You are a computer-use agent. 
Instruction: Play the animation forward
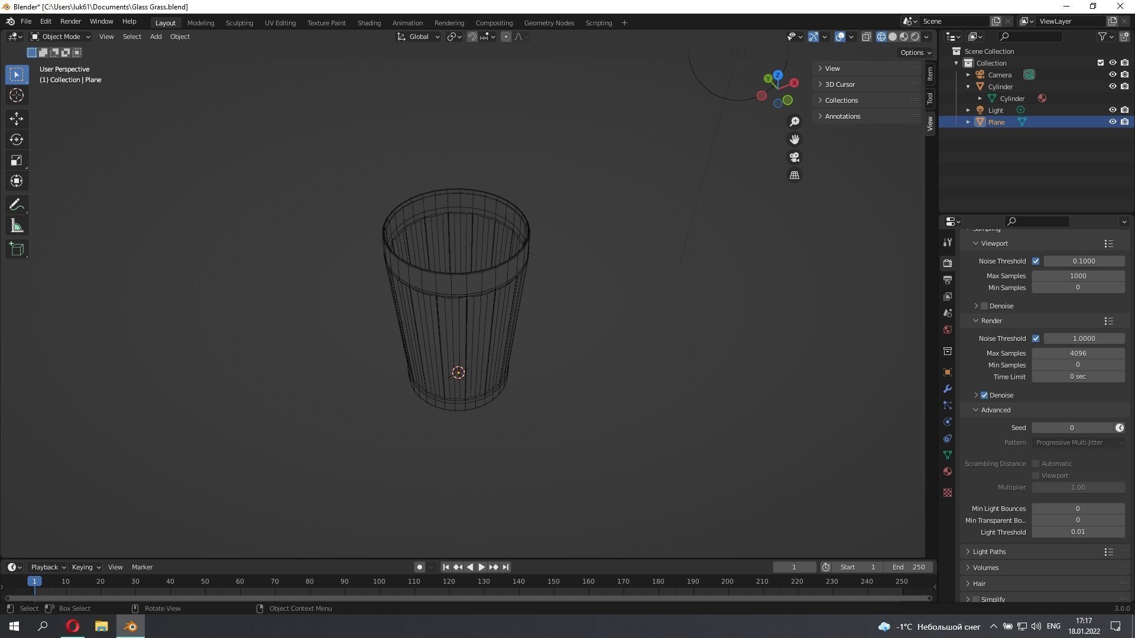(x=481, y=567)
